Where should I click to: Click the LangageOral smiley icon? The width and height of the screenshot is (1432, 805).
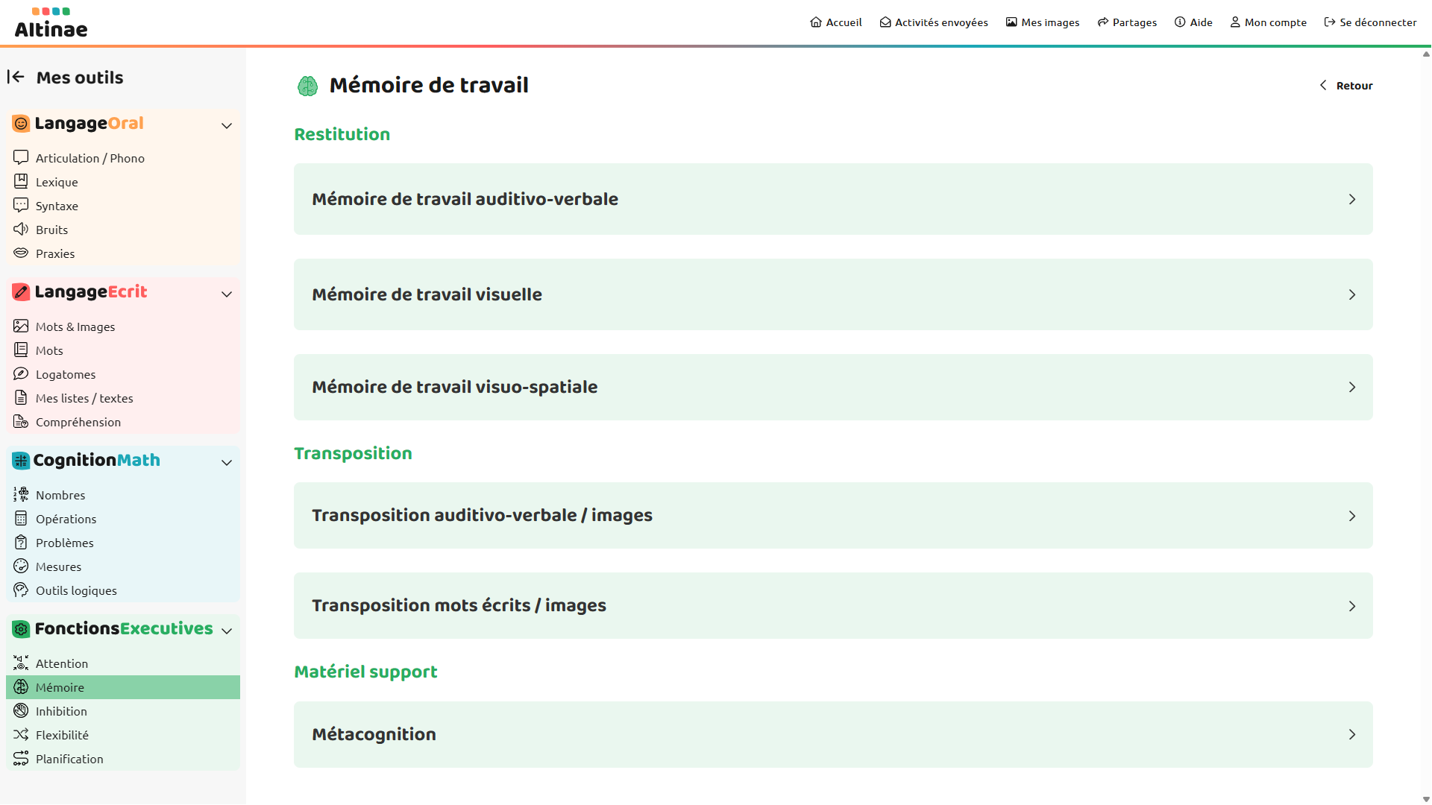tap(21, 124)
